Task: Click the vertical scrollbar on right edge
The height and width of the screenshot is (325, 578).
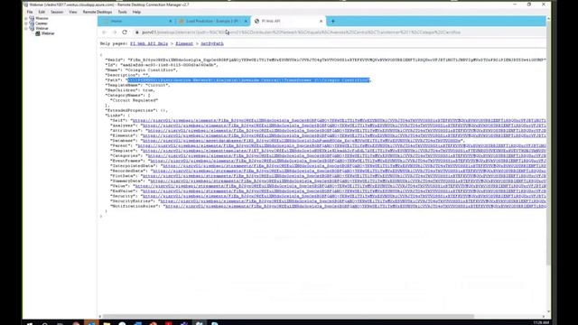Action: pos(548,144)
